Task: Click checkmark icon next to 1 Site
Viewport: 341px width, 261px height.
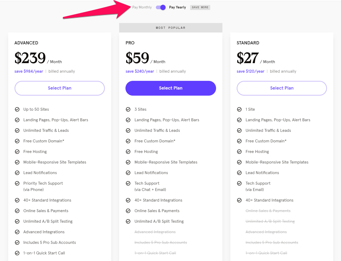Action: [x=239, y=109]
